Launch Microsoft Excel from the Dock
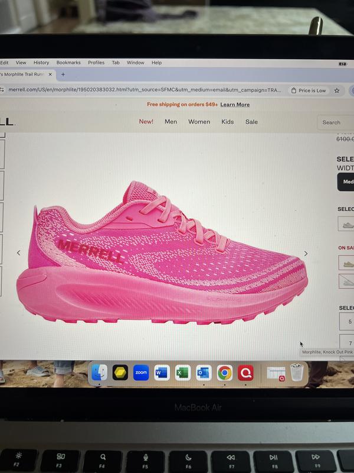 point(183,372)
